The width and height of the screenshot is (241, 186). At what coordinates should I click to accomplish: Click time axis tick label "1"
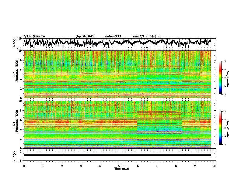coord(43,166)
